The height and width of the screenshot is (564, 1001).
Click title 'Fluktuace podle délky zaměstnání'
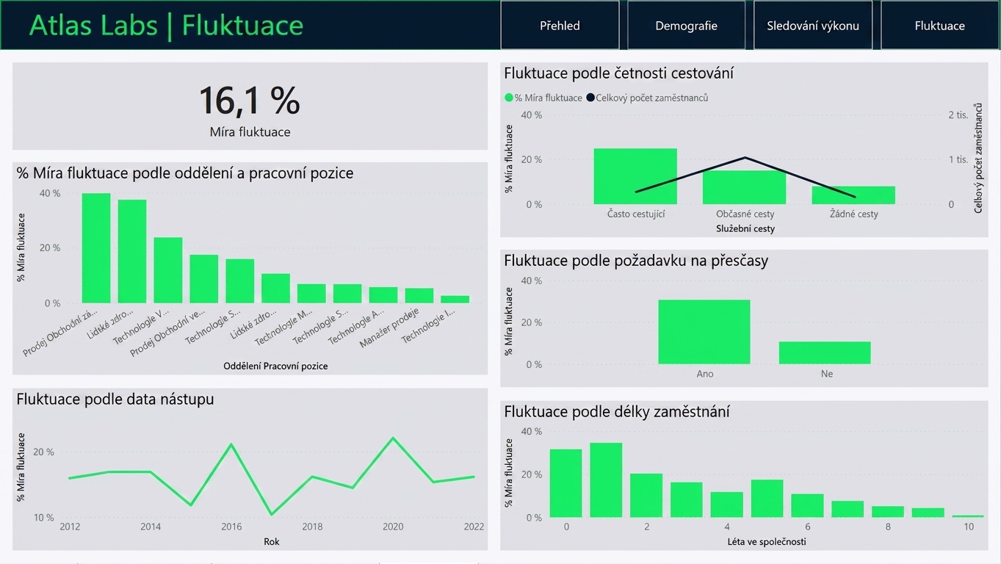pyautogui.click(x=617, y=412)
